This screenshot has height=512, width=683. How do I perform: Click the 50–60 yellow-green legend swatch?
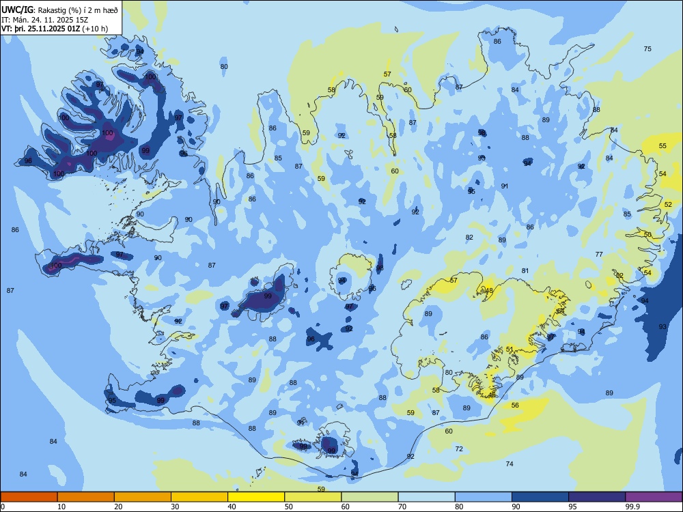coord(313,497)
